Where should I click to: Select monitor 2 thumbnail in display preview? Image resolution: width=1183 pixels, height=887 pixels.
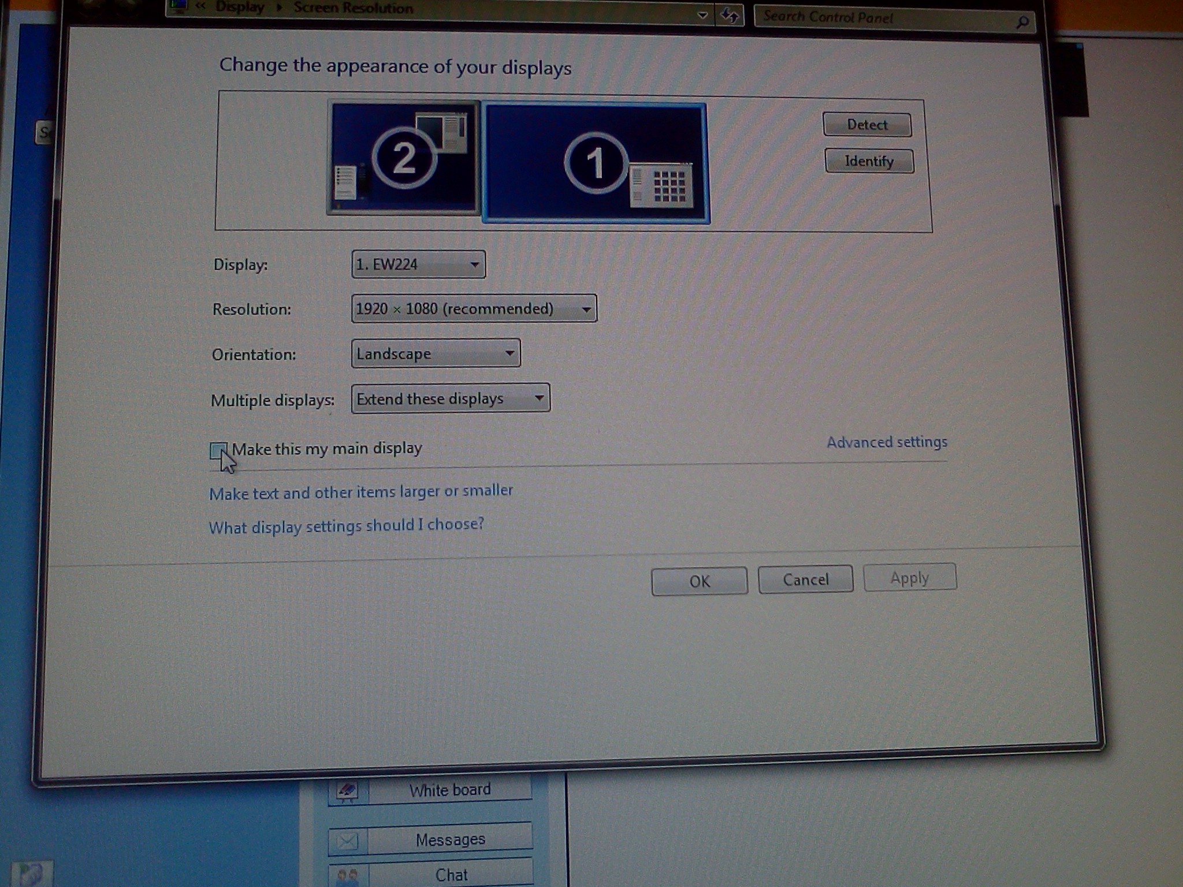click(403, 157)
